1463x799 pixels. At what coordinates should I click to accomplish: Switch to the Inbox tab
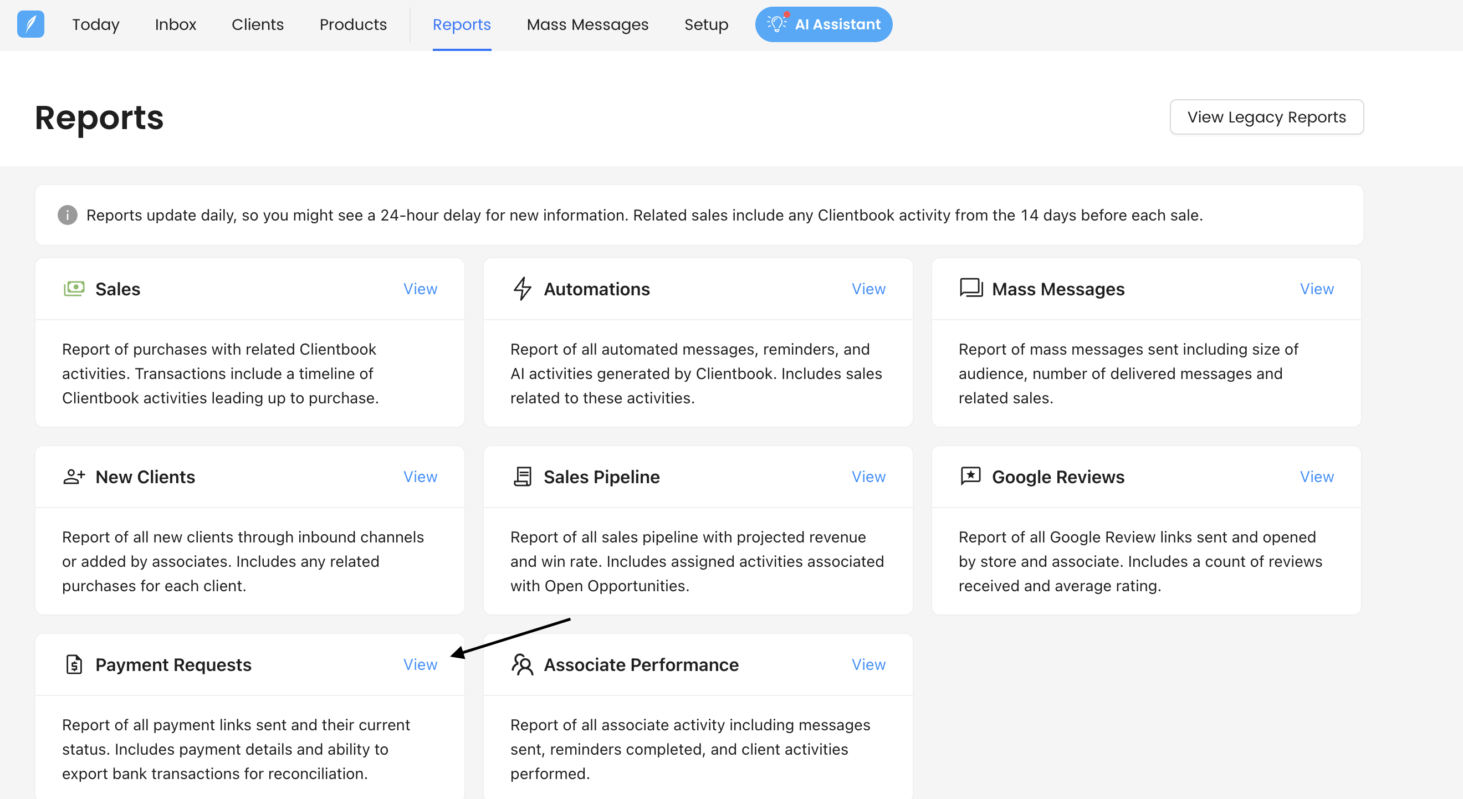coord(176,24)
